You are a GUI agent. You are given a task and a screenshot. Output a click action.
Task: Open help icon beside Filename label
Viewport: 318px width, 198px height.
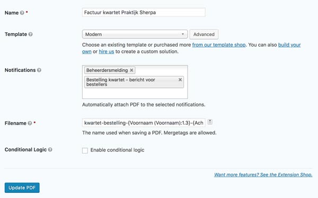[30, 123]
